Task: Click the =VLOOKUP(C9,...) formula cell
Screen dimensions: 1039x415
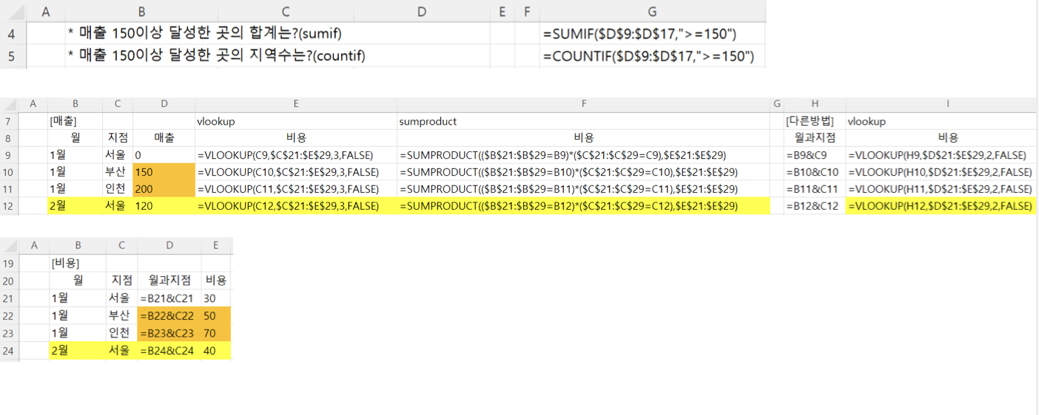Action: pos(296,155)
